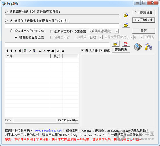Open the www.readfree.net link
The width and height of the screenshot is (160, 146).
(48, 131)
